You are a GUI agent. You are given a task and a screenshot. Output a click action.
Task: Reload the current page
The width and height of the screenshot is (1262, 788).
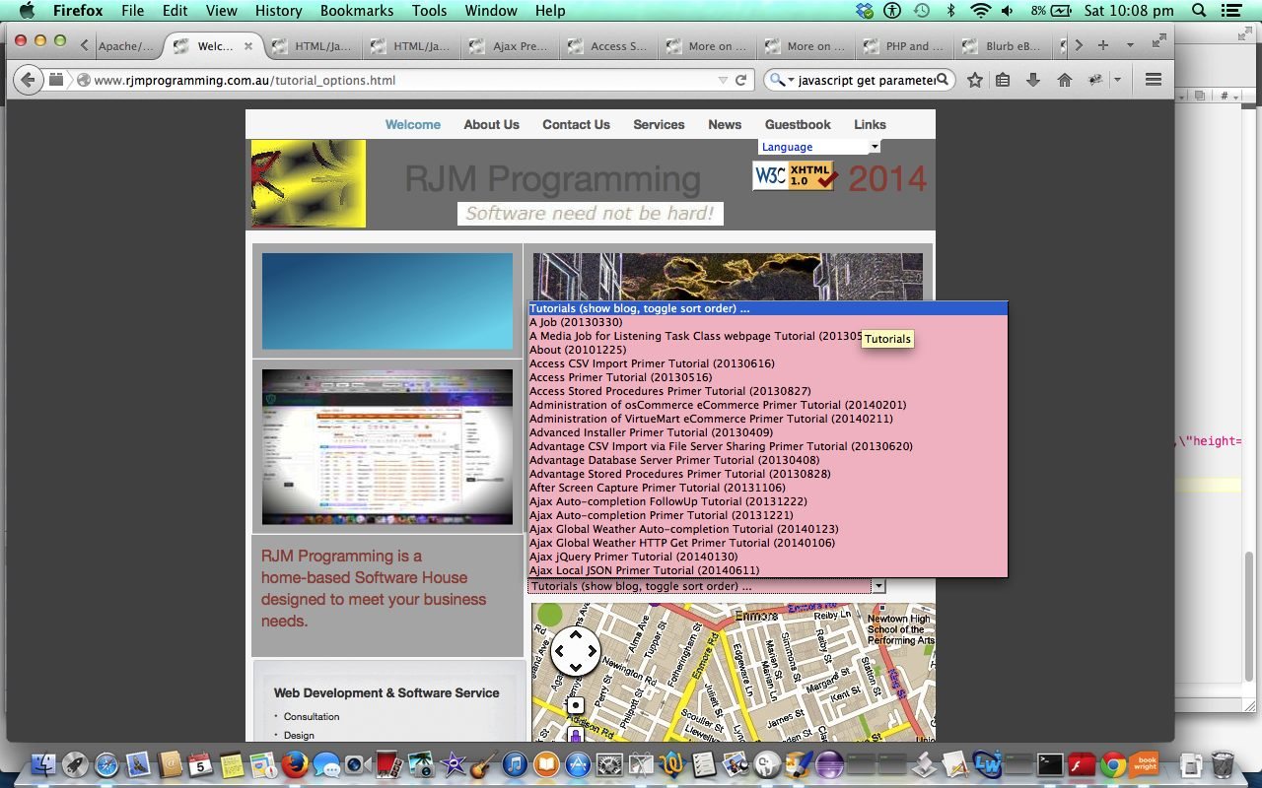point(741,80)
